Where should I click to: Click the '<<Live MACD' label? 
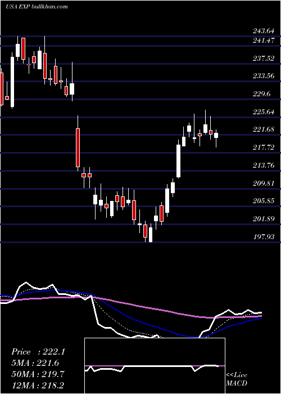click(x=237, y=379)
